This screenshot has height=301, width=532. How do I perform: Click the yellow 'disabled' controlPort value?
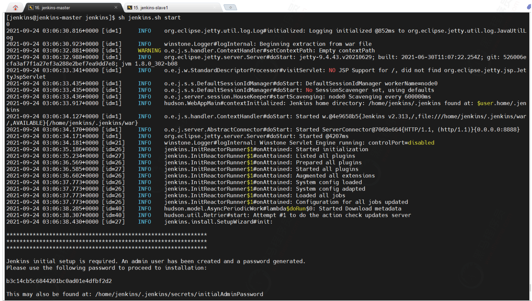[421, 142]
